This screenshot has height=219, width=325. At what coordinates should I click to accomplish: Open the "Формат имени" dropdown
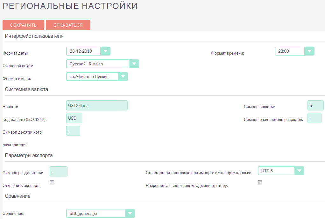point(123,76)
